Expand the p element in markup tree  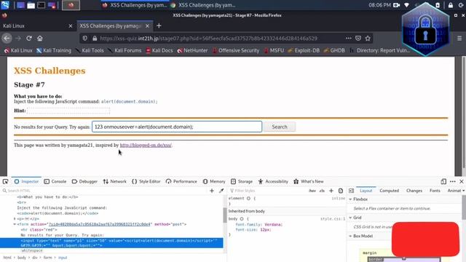point(15,219)
